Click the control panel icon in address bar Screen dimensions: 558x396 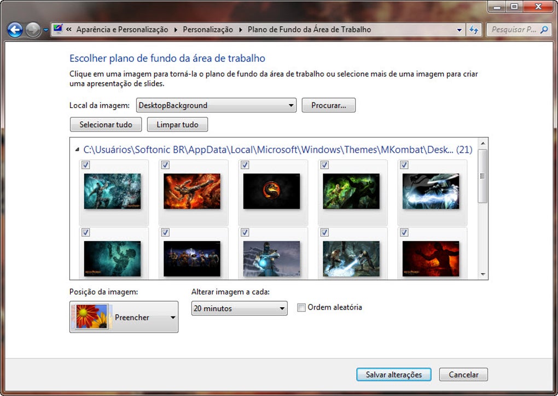[x=57, y=29]
